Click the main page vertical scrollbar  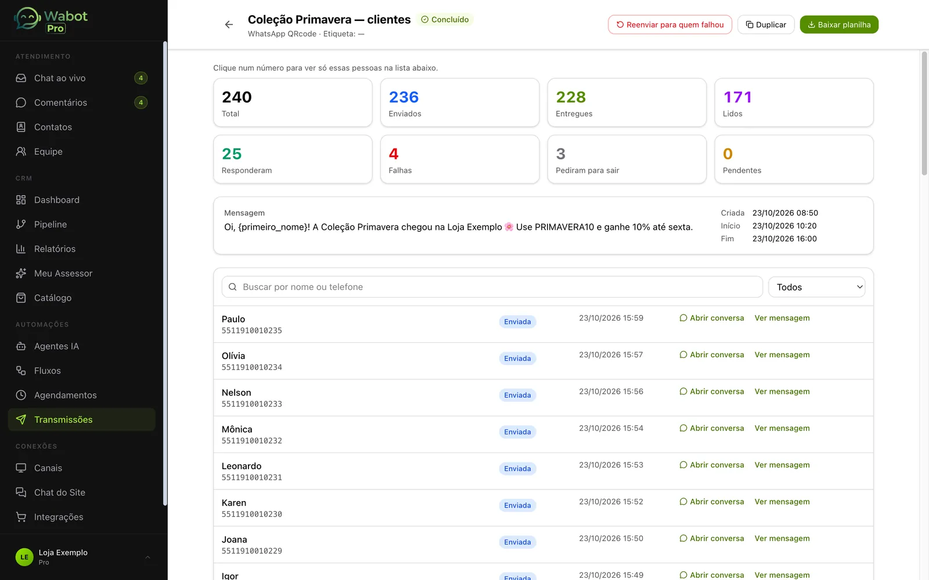924,113
